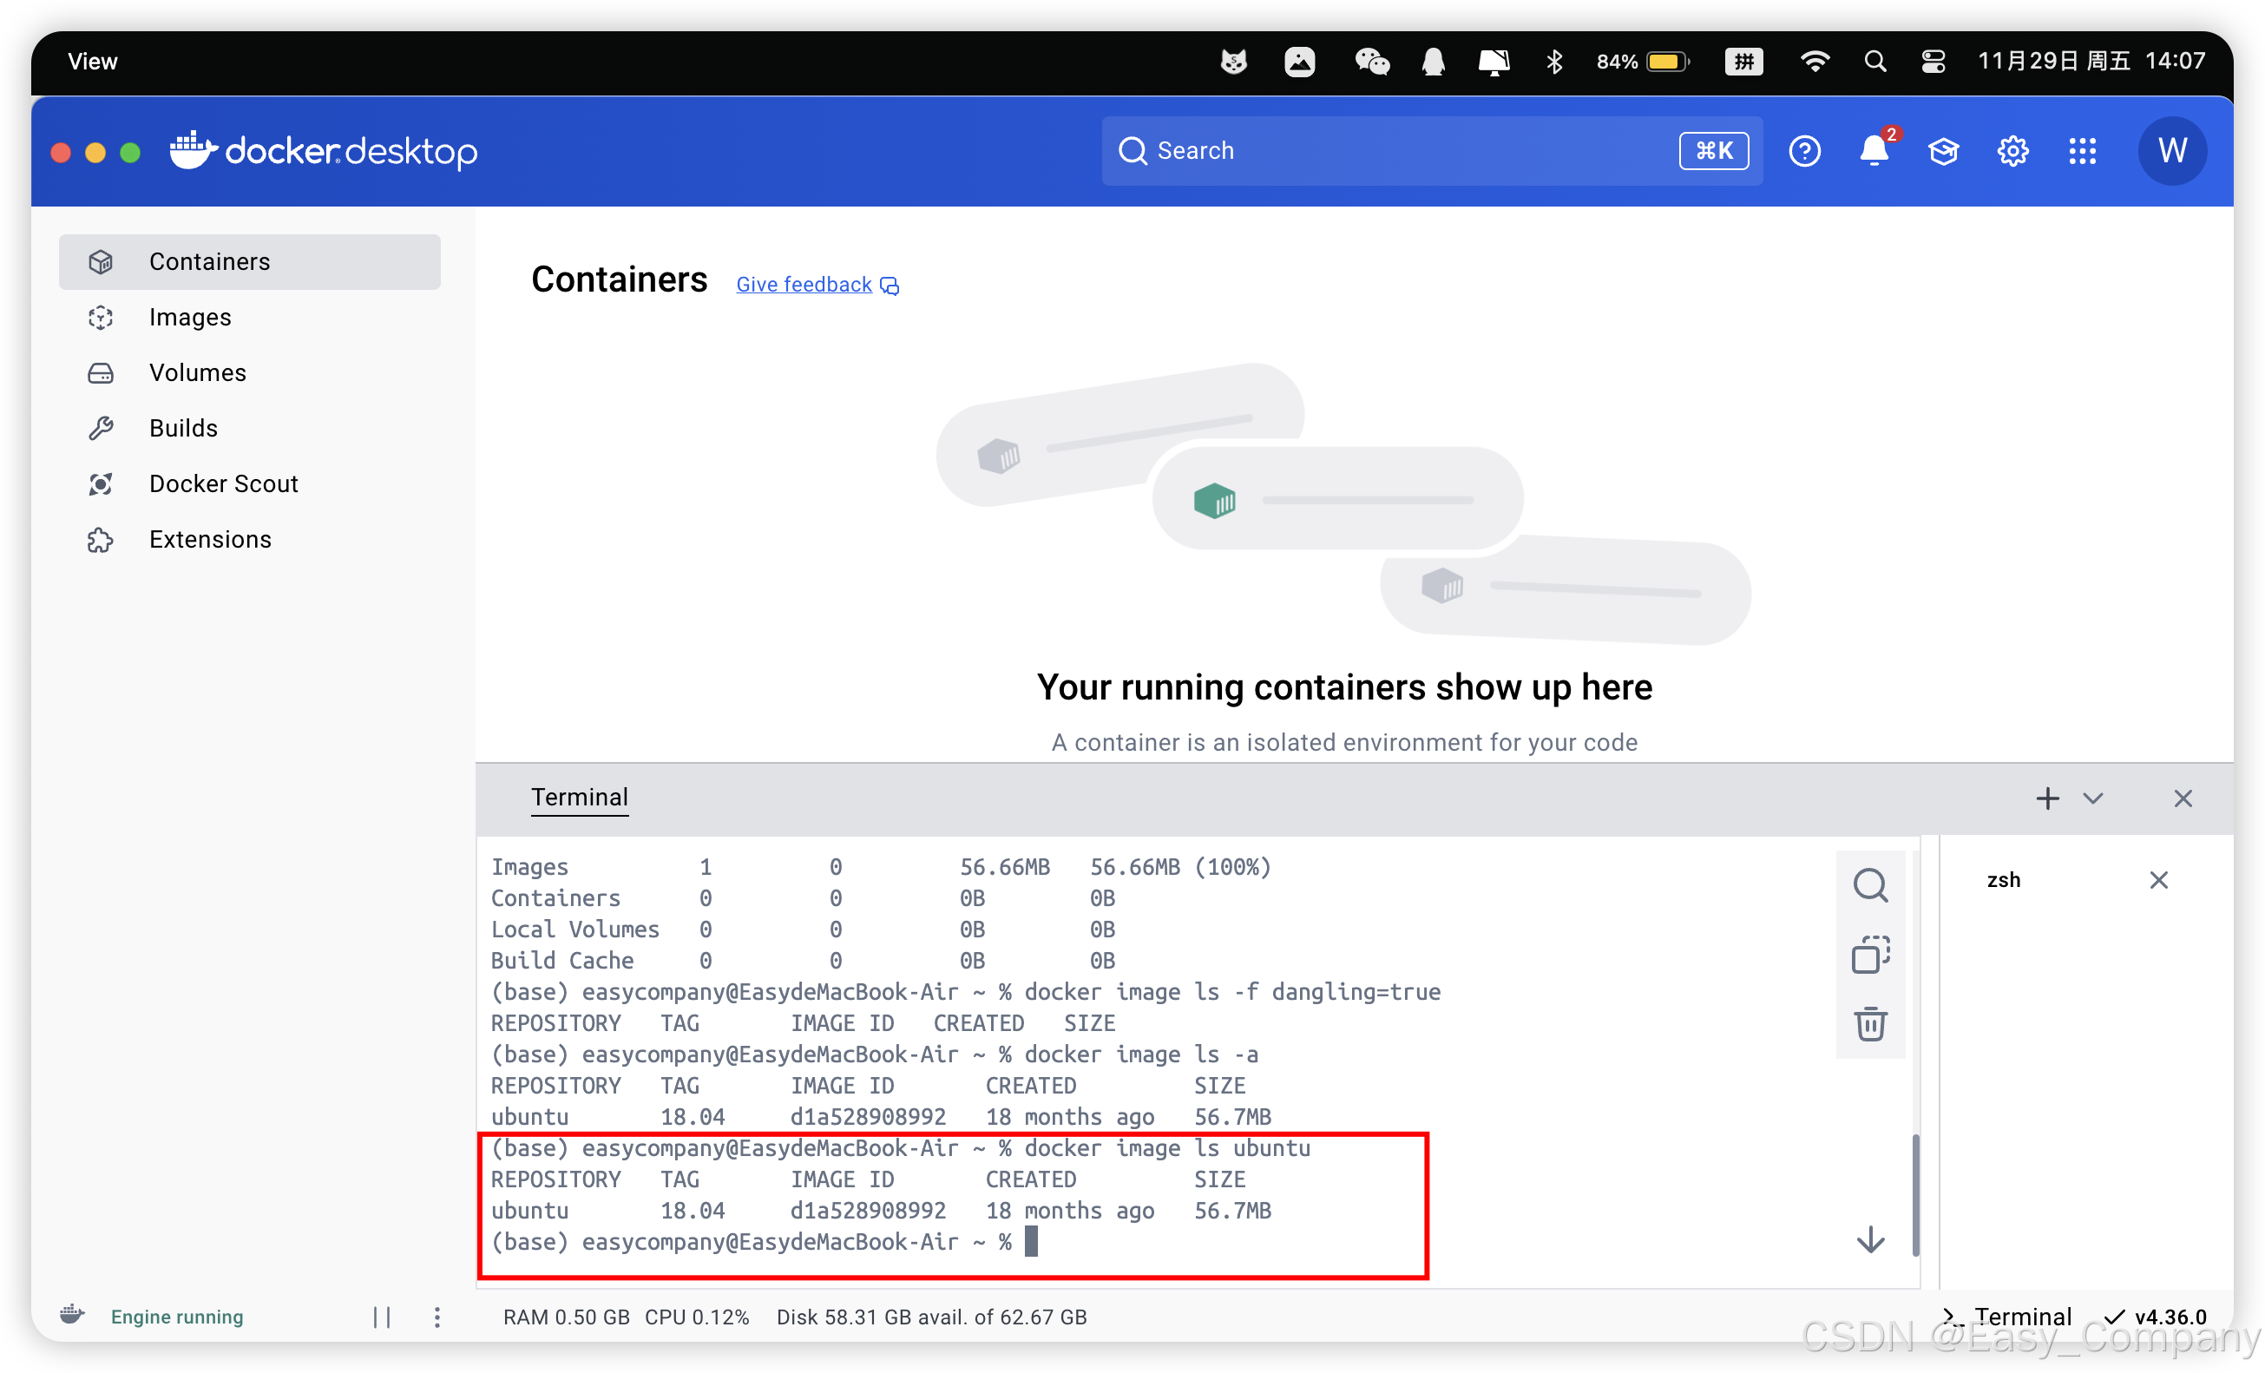Add a new terminal session
2265x1373 pixels.
click(2047, 798)
